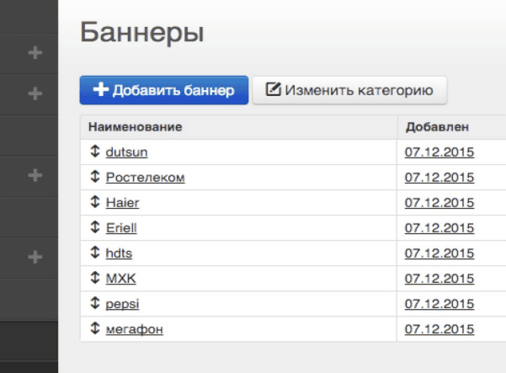The width and height of the screenshot is (506, 373).
Task: Open the hdts banner link
Action: pyautogui.click(x=119, y=253)
